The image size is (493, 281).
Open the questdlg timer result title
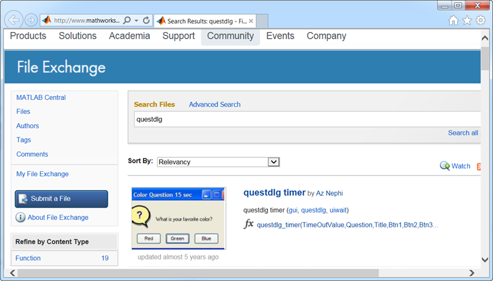point(274,193)
